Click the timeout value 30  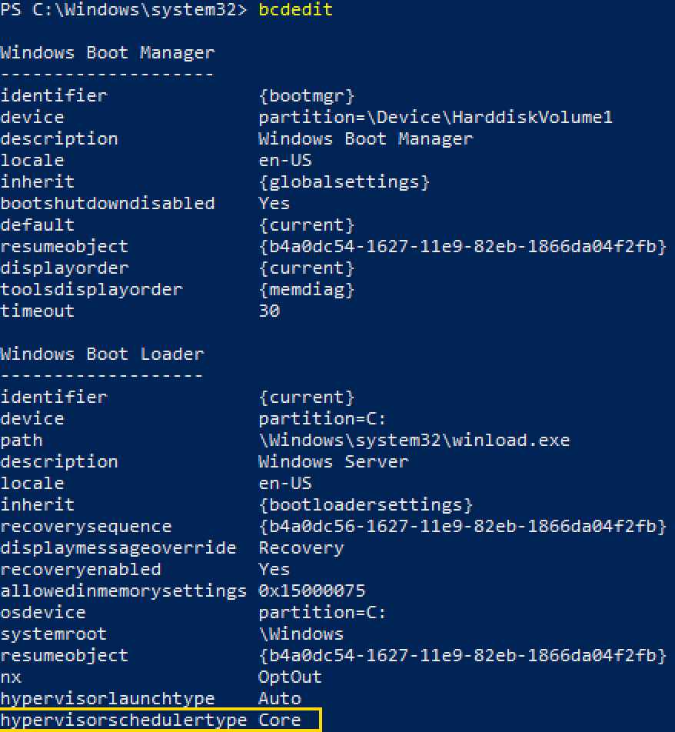point(269,311)
